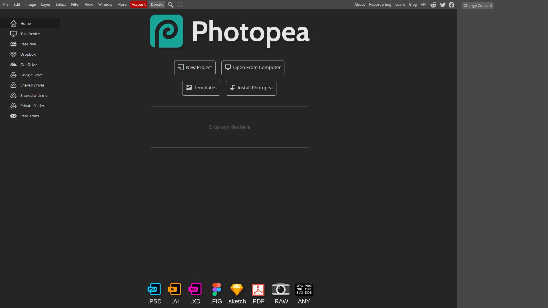Open the More menu

pyautogui.click(x=122, y=4)
